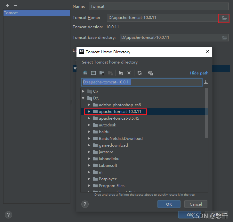Collapse the D:\ drive node
Viewport: 233px width, 222px height.
click(x=83, y=98)
